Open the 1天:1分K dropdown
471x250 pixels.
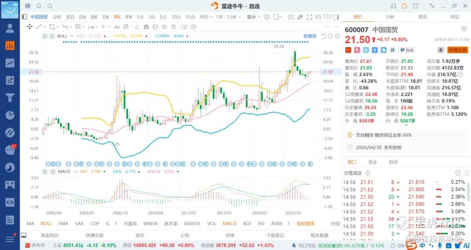click(228, 17)
